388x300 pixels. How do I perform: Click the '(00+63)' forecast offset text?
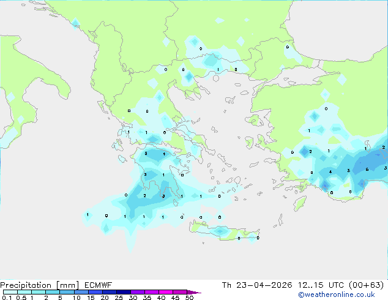[366, 285]
